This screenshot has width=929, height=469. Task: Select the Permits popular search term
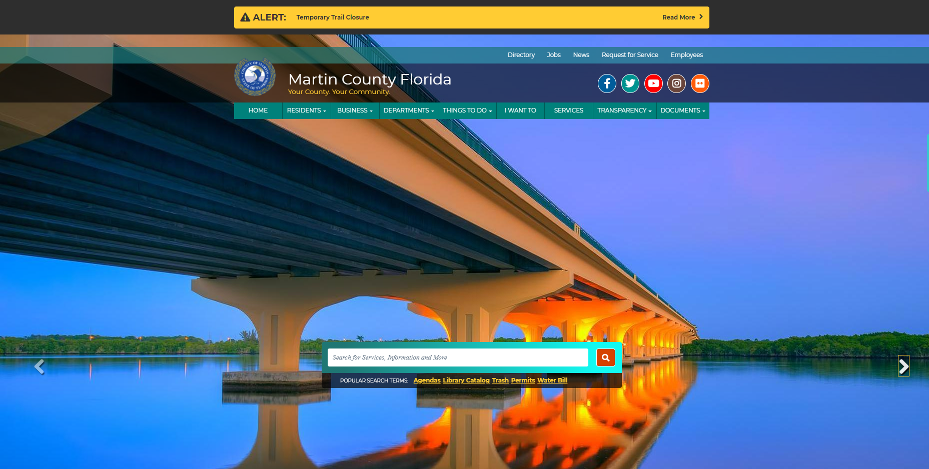coord(523,380)
